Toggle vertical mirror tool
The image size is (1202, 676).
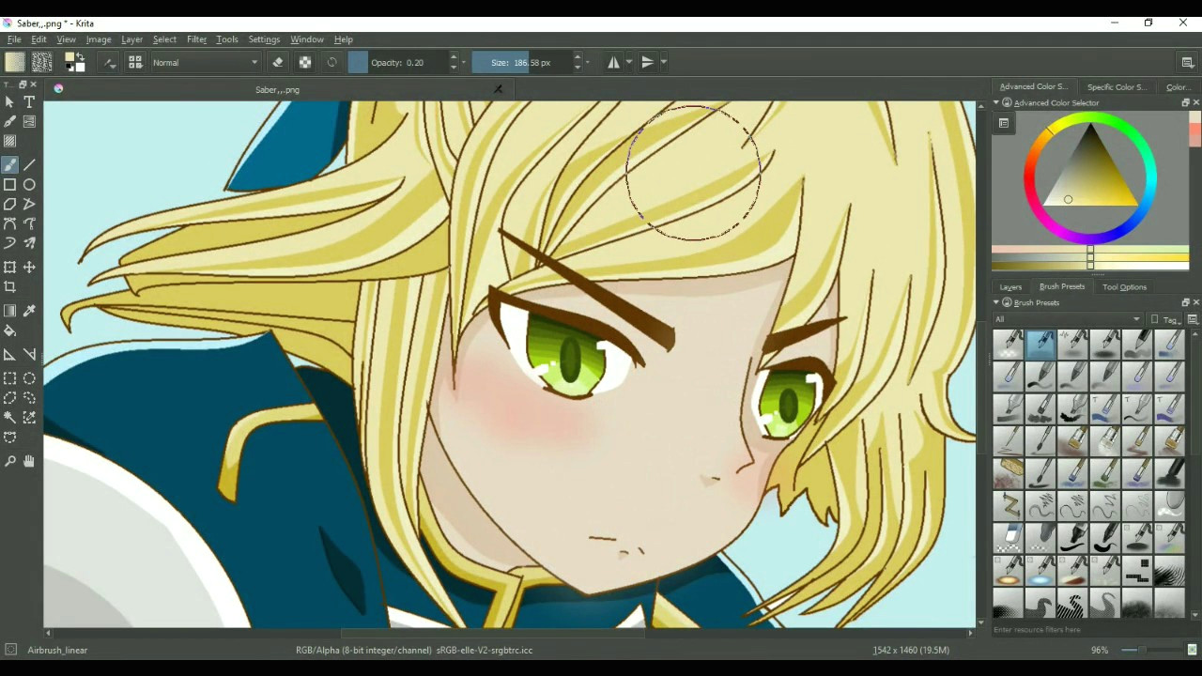point(647,62)
